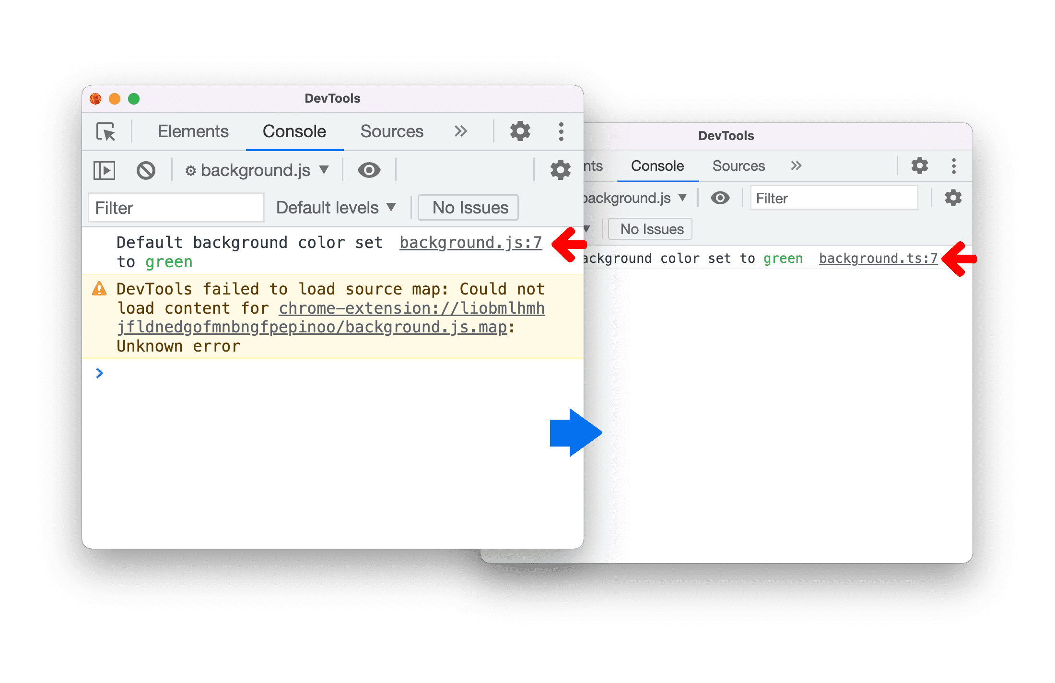Viewport: 1055px width, 683px height.
Task: Click the inspect element cursor icon
Action: (x=107, y=131)
